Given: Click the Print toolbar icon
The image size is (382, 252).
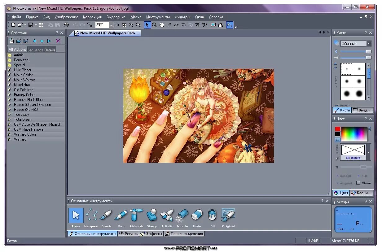Looking at the screenshot, I should (66, 25).
